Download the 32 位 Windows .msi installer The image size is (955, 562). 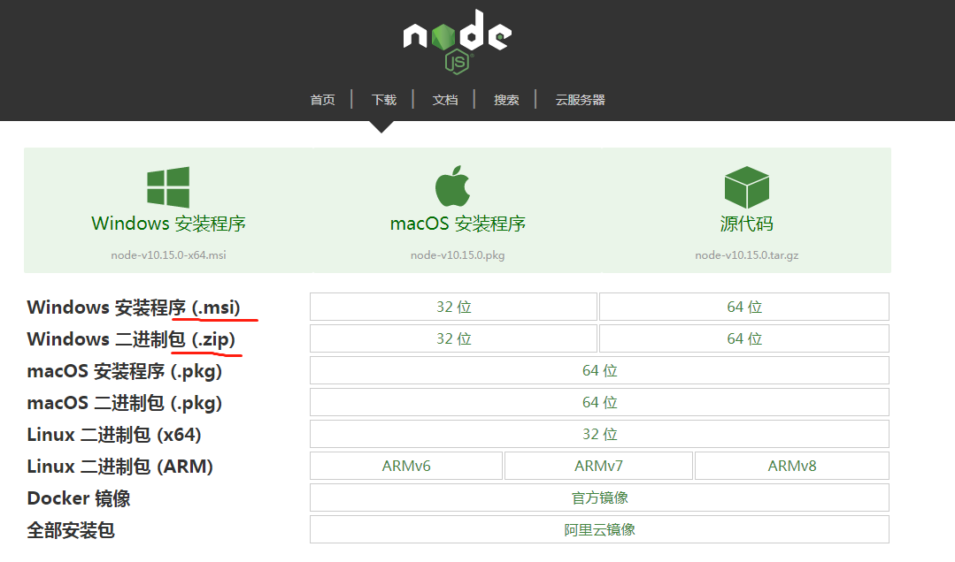click(454, 307)
